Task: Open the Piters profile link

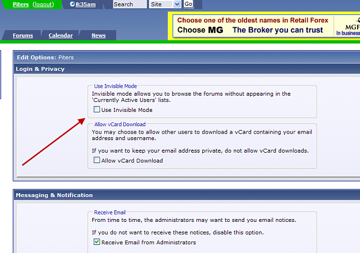Action: [21, 5]
